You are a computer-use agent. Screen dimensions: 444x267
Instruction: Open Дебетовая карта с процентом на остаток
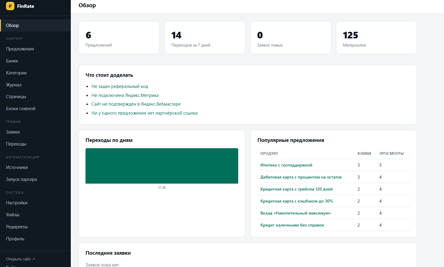[x=301, y=177]
